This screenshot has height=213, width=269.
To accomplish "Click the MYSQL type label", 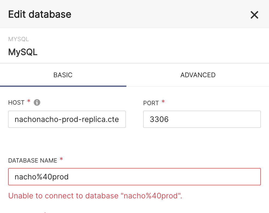I will tap(18, 39).
